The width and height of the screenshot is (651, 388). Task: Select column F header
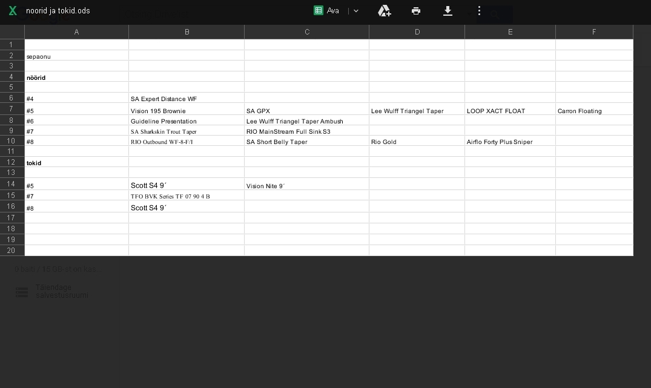coord(593,32)
